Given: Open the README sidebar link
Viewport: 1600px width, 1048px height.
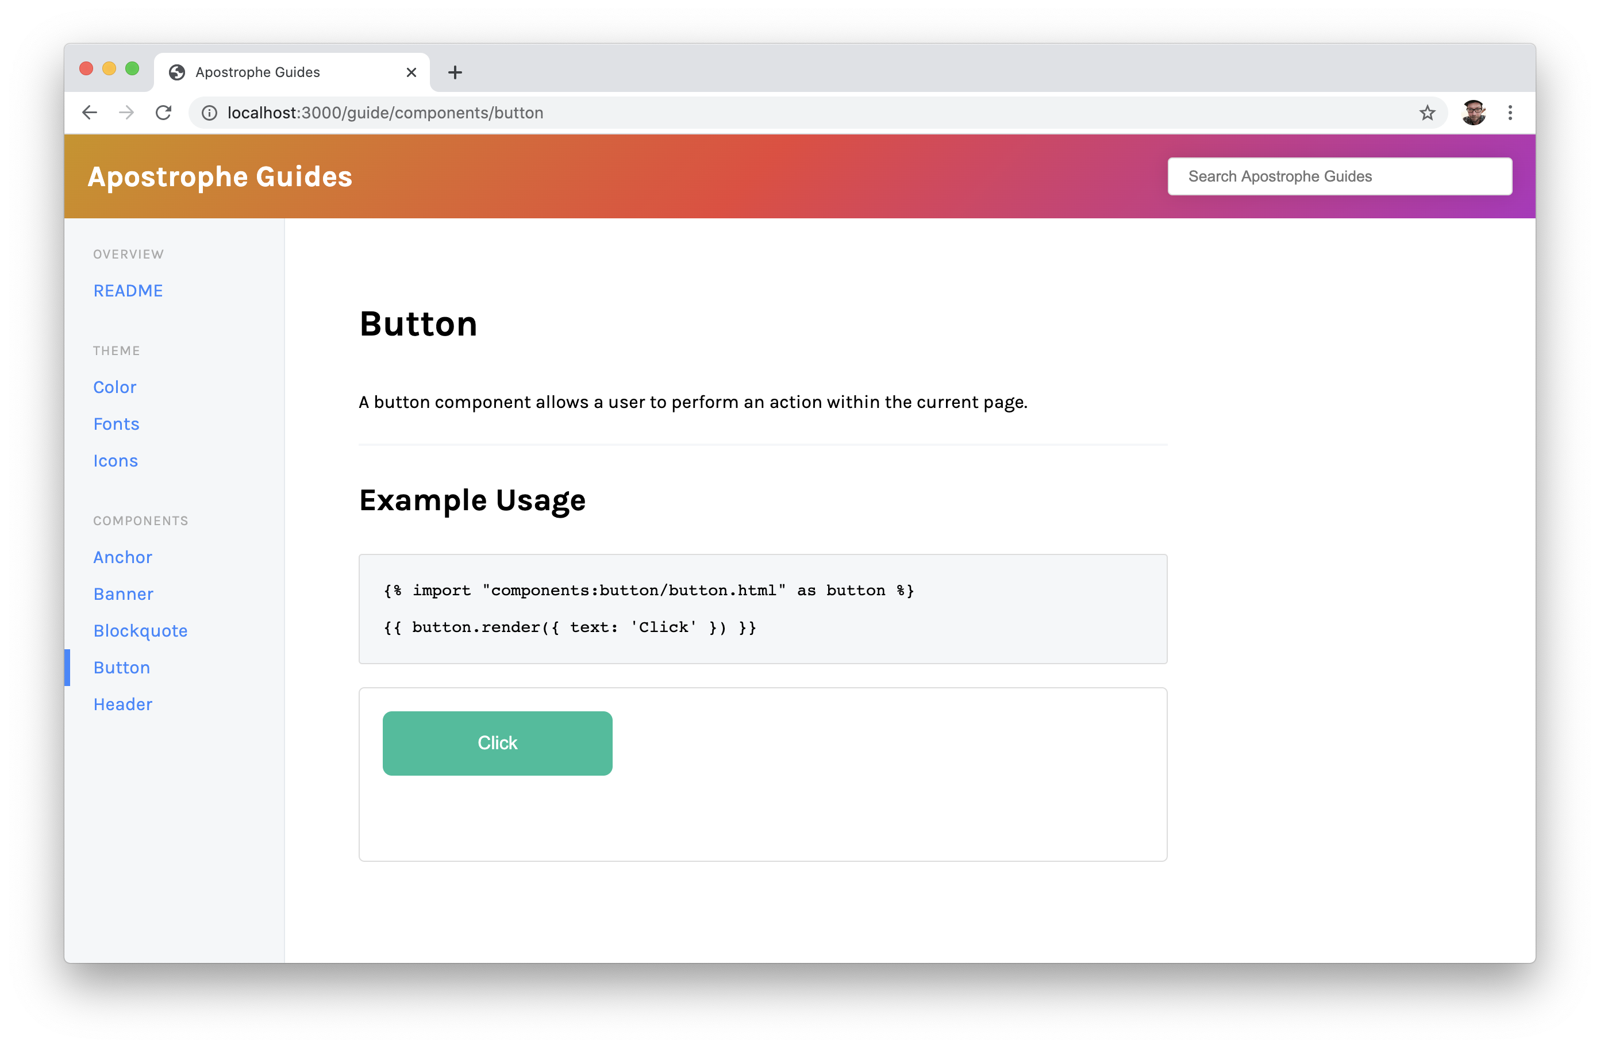Looking at the screenshot, I should (128, 290).
